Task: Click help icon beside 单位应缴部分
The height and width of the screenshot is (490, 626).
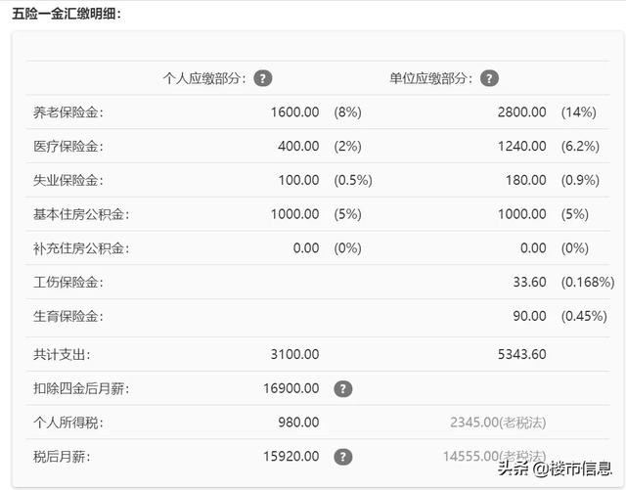Action: [x=489, y=78]
